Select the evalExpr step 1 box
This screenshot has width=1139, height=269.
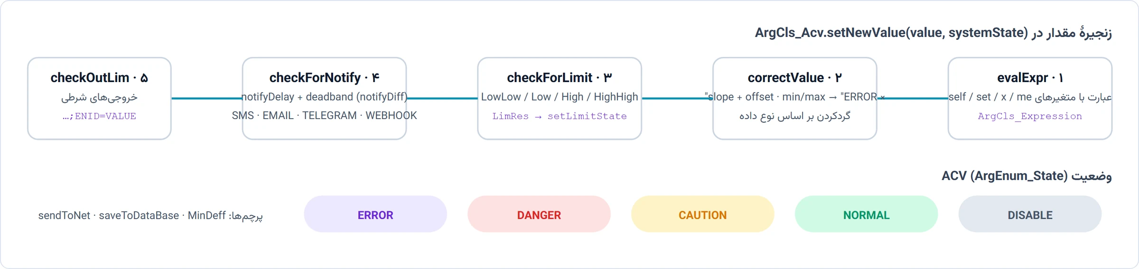(x=1030, y=99)
